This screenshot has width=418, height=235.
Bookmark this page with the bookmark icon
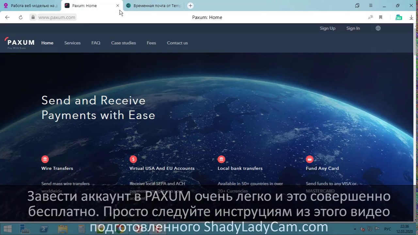[x=380, y=17]
